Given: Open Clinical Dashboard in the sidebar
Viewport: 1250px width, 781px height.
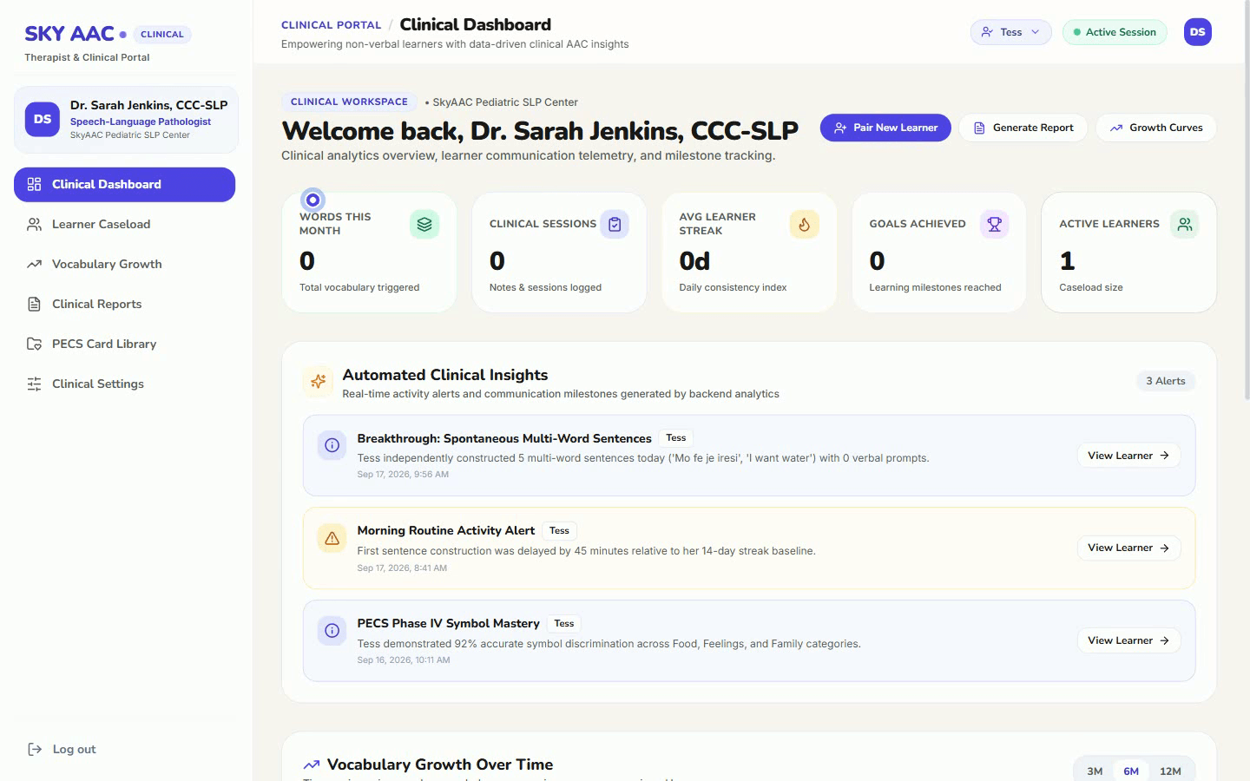Looking at the screenshot, I should 124,184.
